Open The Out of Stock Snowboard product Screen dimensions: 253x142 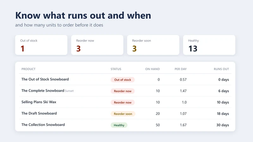[45, 79]
